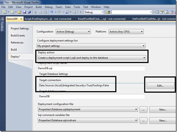This screenshot has height=132, width=177.
Task: Open the Add New Item dropdown arrow
Action: point(16,12)
